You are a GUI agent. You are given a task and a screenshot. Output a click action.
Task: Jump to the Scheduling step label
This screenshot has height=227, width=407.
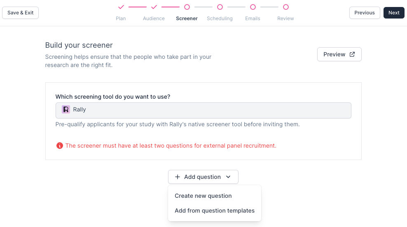pyautogui.click(x=220, y=19)
